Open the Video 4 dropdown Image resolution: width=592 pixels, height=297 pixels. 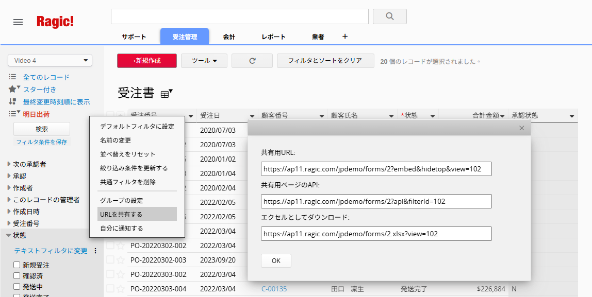pyautogui.click(x=50, y=61)
